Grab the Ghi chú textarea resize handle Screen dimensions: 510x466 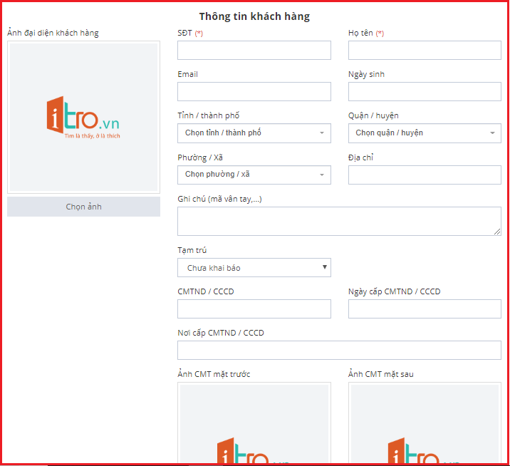[497, 232]
